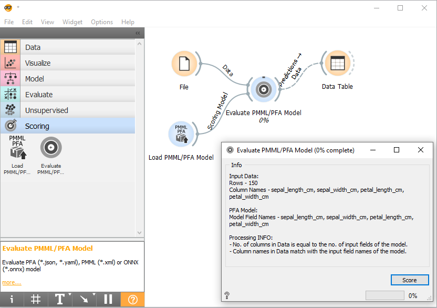This screenshot has width=437, height=308.
Task: Click the 'PFA Model:' info heading
Action: tap(243, 210)
